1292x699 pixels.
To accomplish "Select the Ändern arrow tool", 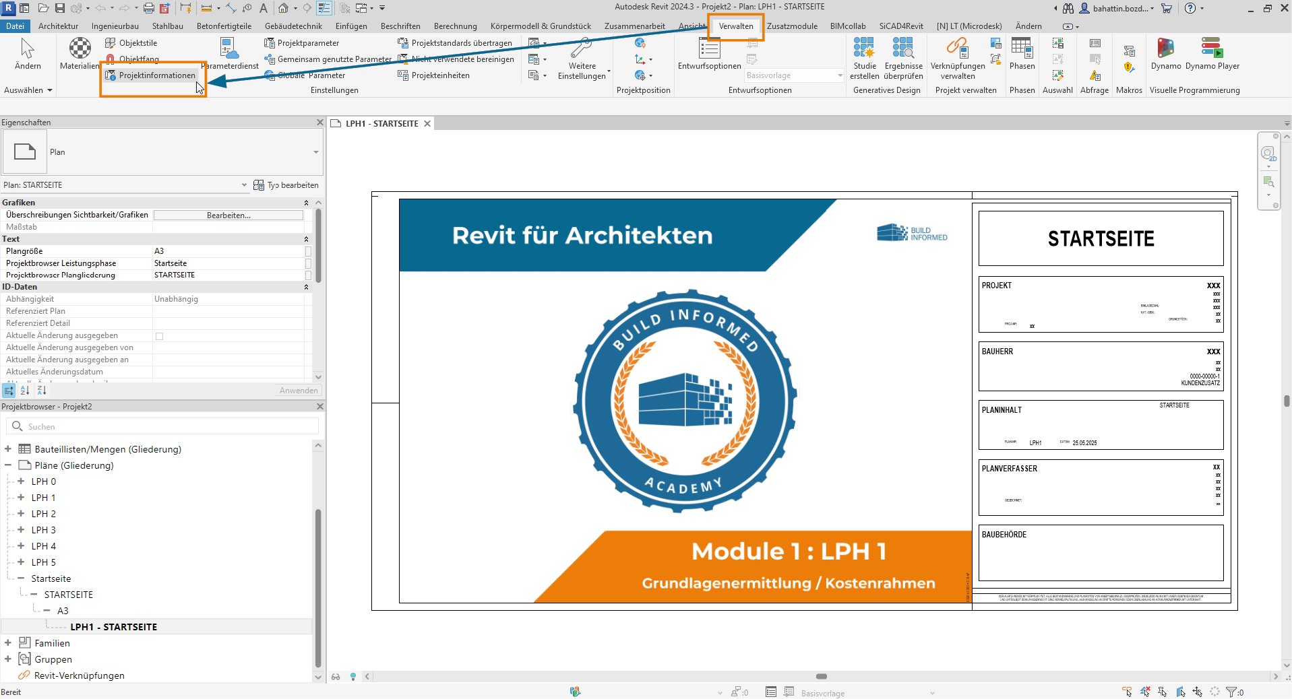I will 28,54.
